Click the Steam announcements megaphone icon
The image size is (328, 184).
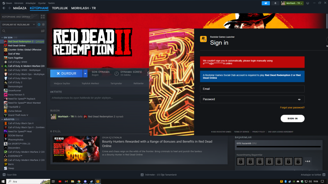pyautogui.click(x=266, y=3)
